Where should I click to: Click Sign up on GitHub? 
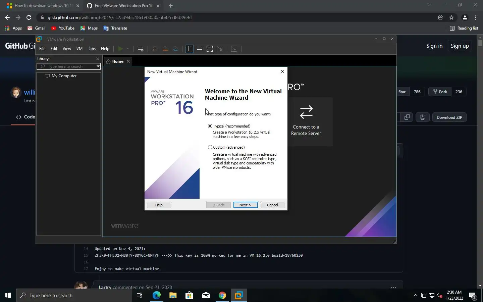460,46
